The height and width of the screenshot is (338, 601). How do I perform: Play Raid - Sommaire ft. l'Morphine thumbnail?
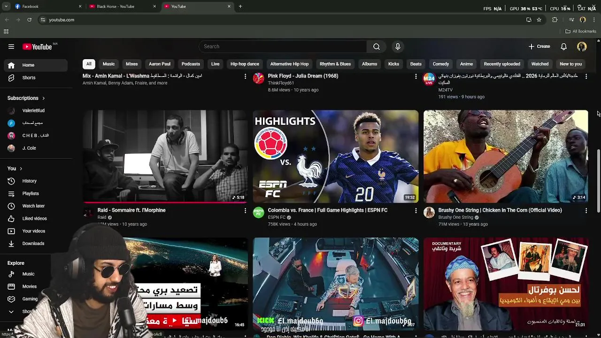[x=165, y=156]
